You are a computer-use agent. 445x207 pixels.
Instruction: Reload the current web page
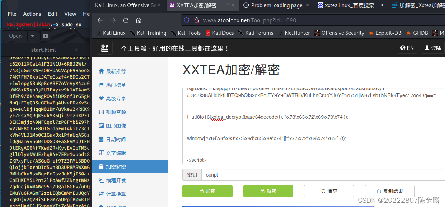point(126,20)
